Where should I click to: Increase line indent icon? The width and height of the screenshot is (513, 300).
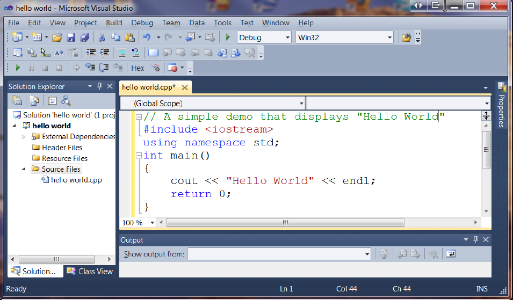pos(105,53)
